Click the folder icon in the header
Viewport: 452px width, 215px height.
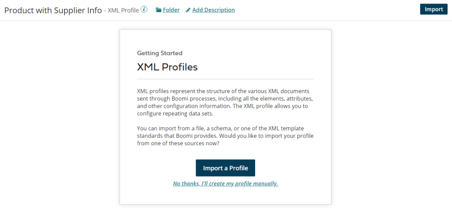click(158, 10)
